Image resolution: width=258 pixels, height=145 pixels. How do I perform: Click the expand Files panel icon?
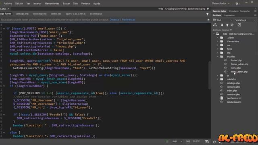point(239,25)
